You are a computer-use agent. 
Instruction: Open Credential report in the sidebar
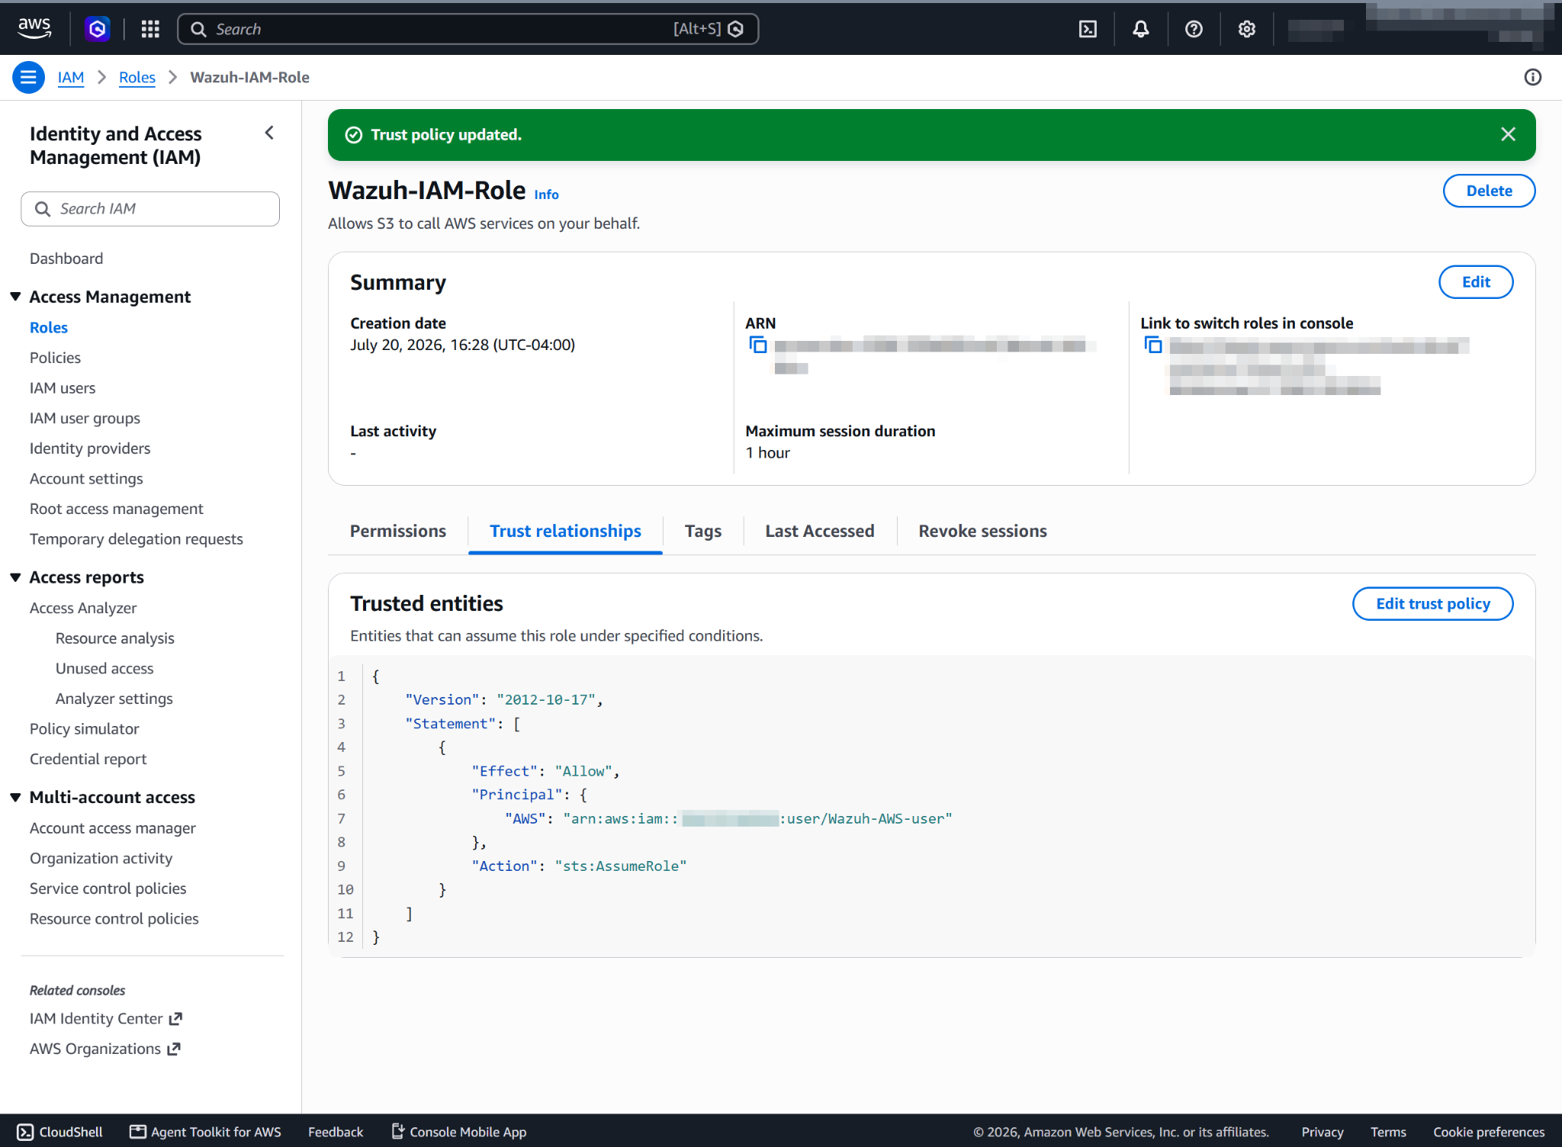tap(88, 759)
